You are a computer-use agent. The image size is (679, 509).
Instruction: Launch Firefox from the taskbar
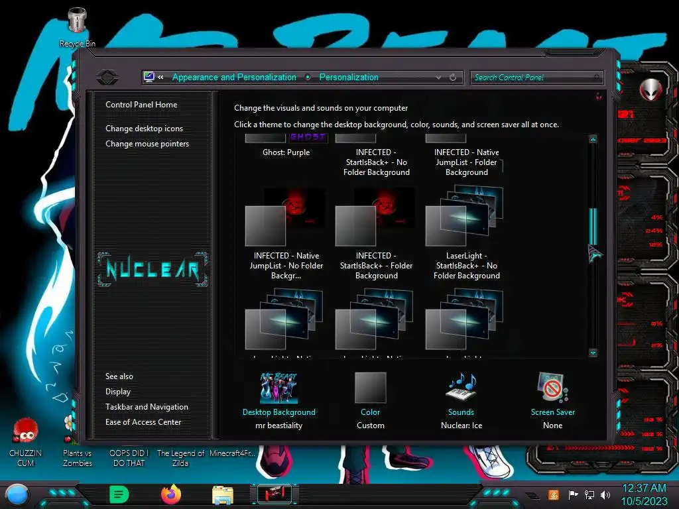171,494
